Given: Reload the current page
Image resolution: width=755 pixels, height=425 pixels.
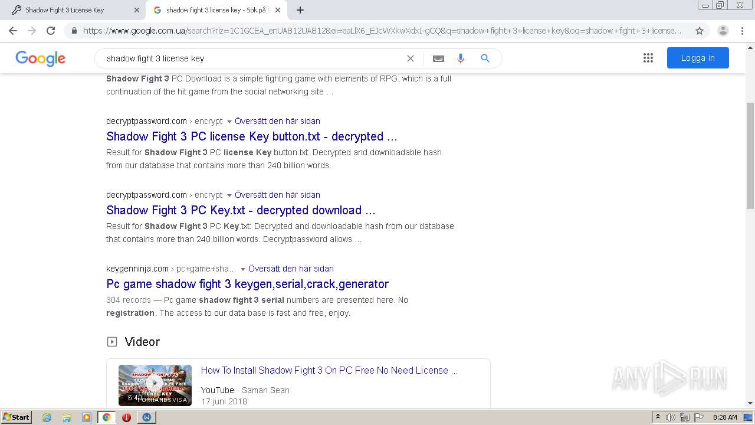Looking at the screenshot, I should click(51, 31).
